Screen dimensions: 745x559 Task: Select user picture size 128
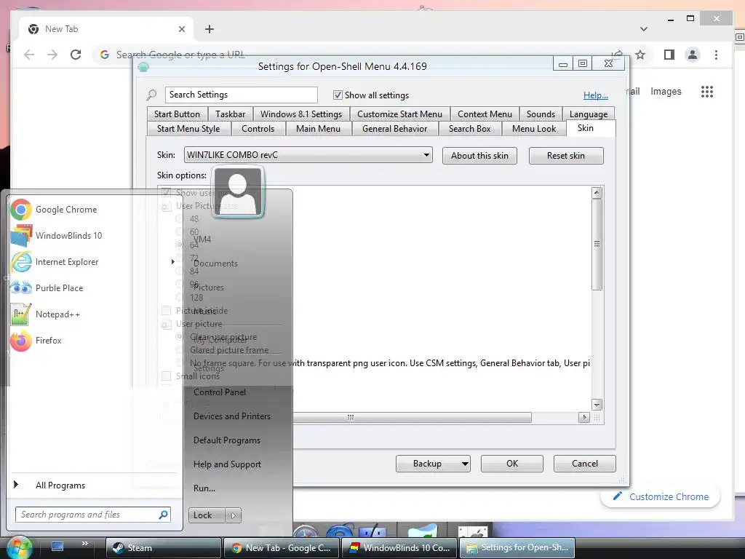point(180,297)
